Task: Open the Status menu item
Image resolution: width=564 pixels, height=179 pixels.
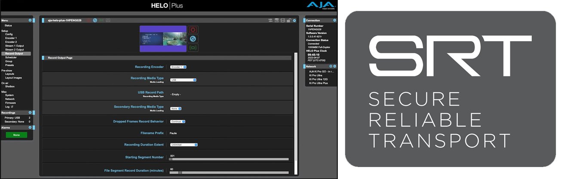Action: pyautogui.click(x=9, y=26)
